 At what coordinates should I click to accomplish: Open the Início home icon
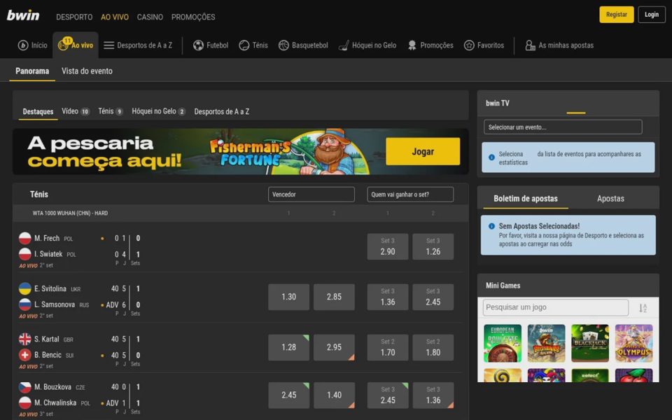point(22,45)
